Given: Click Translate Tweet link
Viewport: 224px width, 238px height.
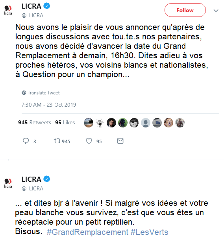Looking at the screenshot, I should click(x=44, y=93).
